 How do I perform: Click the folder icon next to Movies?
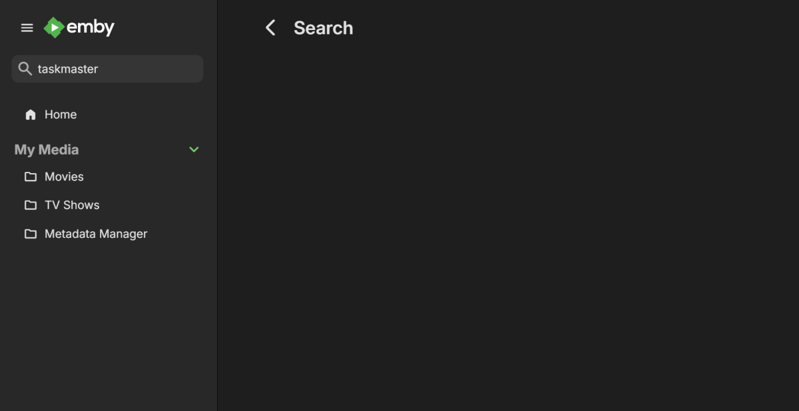[x=30, y=177]
